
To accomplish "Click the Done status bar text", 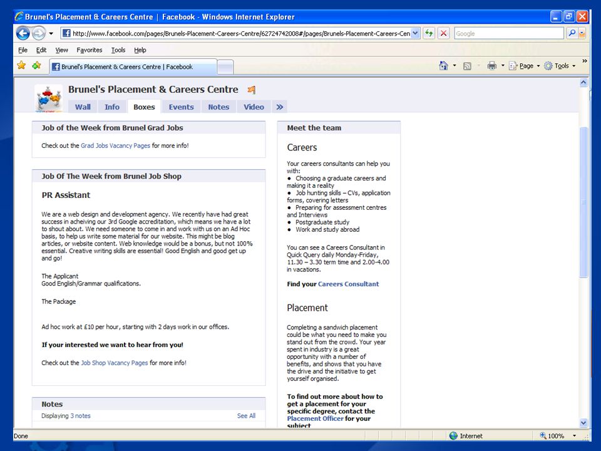I will coord(21,436).
